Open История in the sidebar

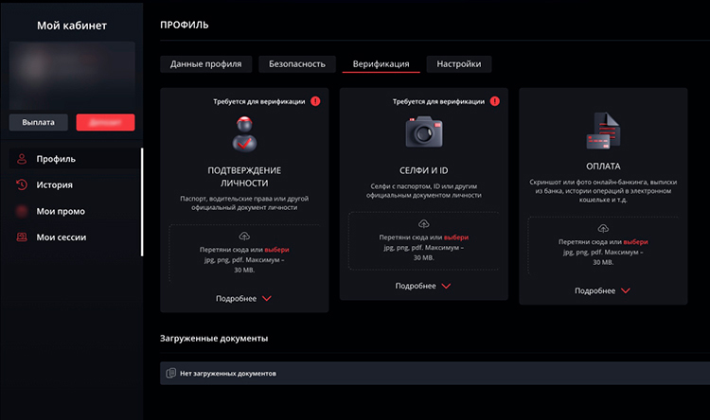[54, 184]
